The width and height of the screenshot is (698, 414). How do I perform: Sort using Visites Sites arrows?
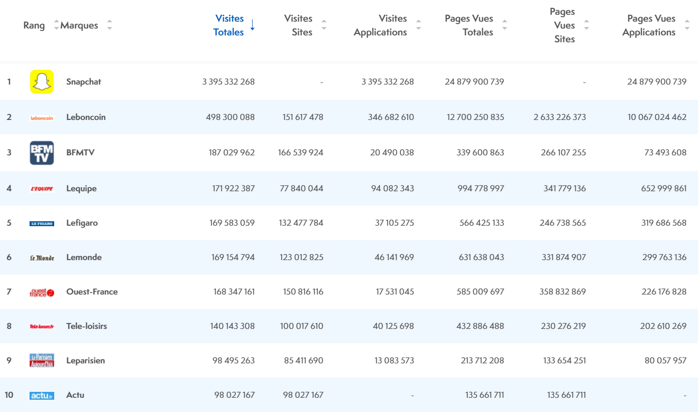point(324,25)
